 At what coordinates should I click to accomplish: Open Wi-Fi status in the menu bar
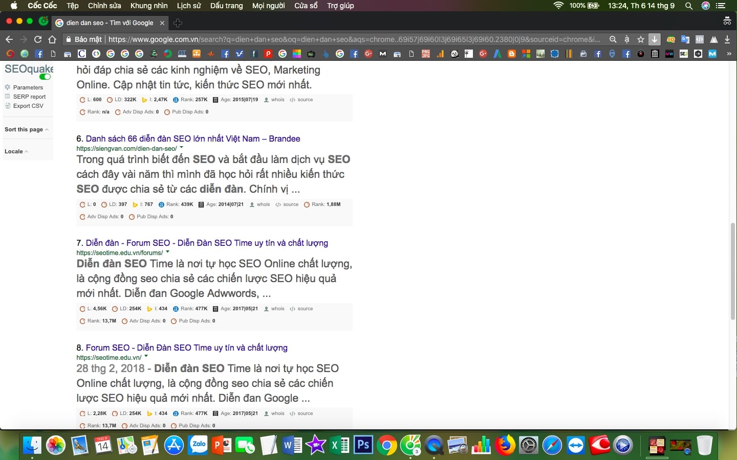558,6
